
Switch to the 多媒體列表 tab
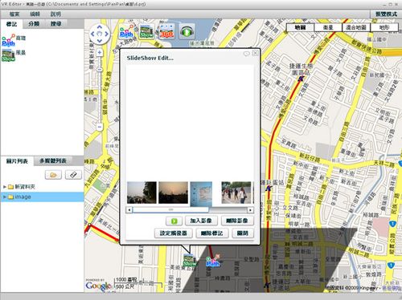click(x=53, y=160)
